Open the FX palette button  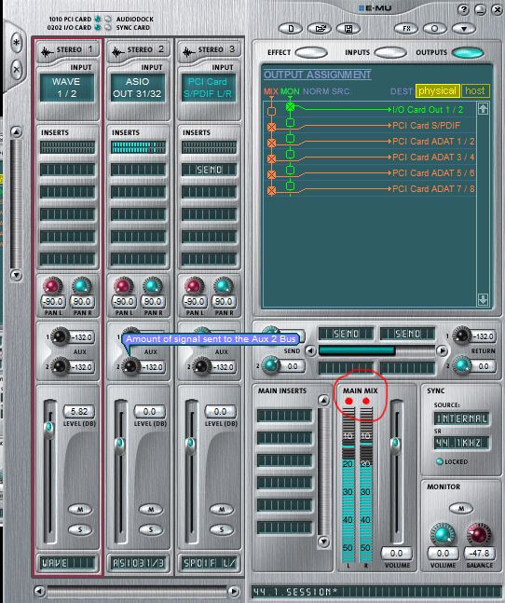[x=406, y=29]
